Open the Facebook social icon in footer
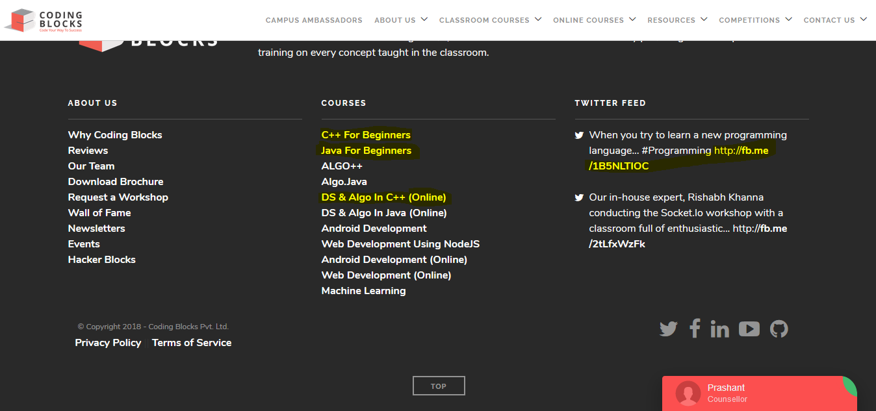This screenshot has height=411, width=876. [x=695, y=329]
